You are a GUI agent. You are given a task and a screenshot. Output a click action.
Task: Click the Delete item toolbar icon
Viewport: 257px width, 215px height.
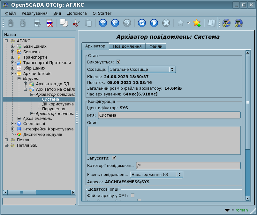[x=50, y=23]
